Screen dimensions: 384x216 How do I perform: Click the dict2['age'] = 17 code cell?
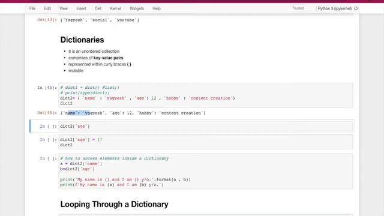(x=206, y=142)
